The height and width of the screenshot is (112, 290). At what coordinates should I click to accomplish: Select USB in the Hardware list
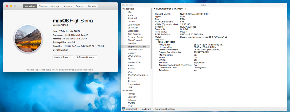tap(130, 88)
